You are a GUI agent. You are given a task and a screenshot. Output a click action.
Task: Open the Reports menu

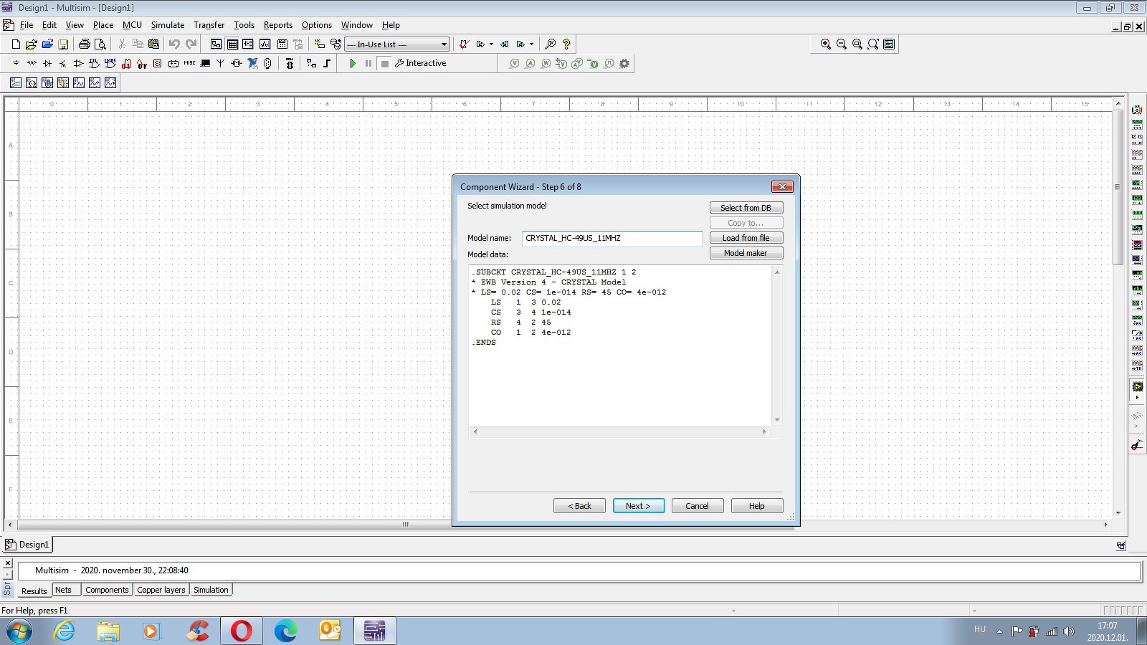pos(277,25)
